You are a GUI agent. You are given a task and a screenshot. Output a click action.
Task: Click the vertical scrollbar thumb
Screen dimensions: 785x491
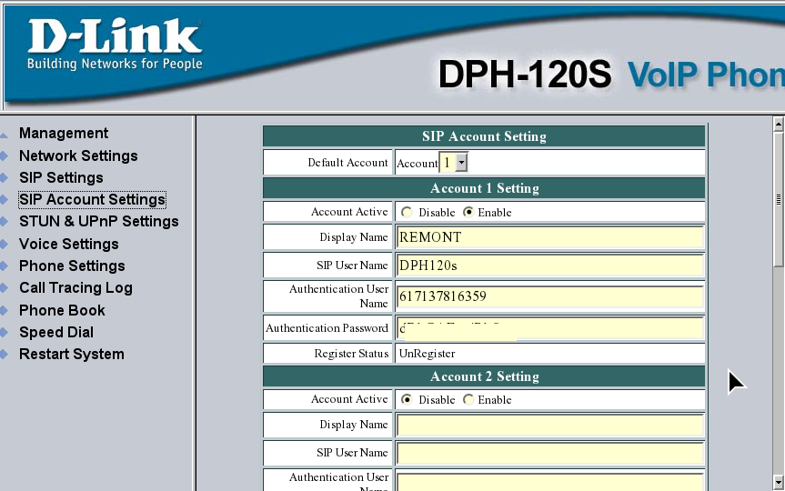pos(778,199)
